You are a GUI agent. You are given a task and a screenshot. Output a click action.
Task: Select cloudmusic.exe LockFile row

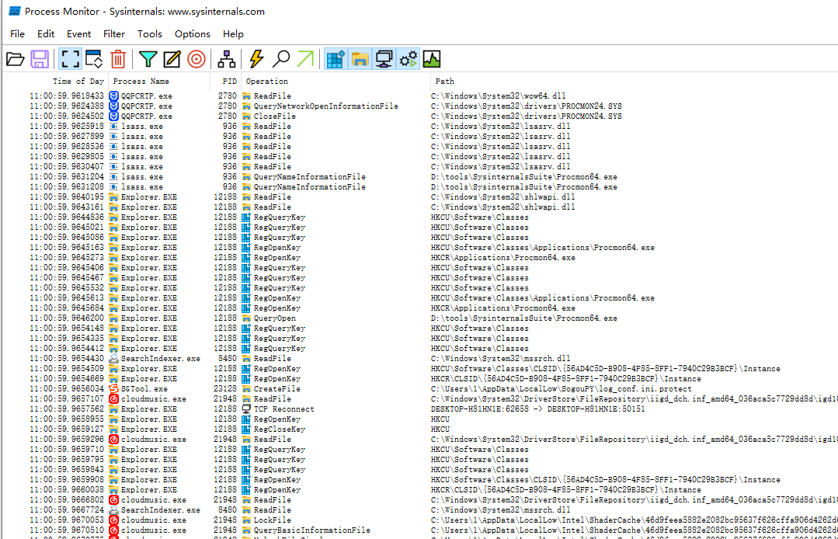[x=420, y=520]
